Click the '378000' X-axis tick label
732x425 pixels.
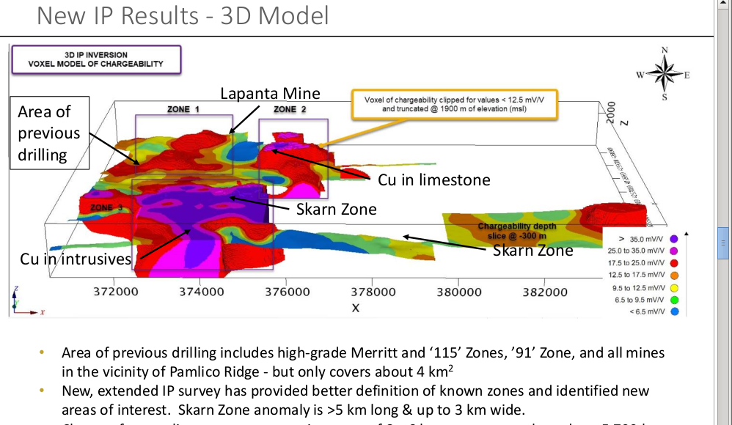[373, 292]
